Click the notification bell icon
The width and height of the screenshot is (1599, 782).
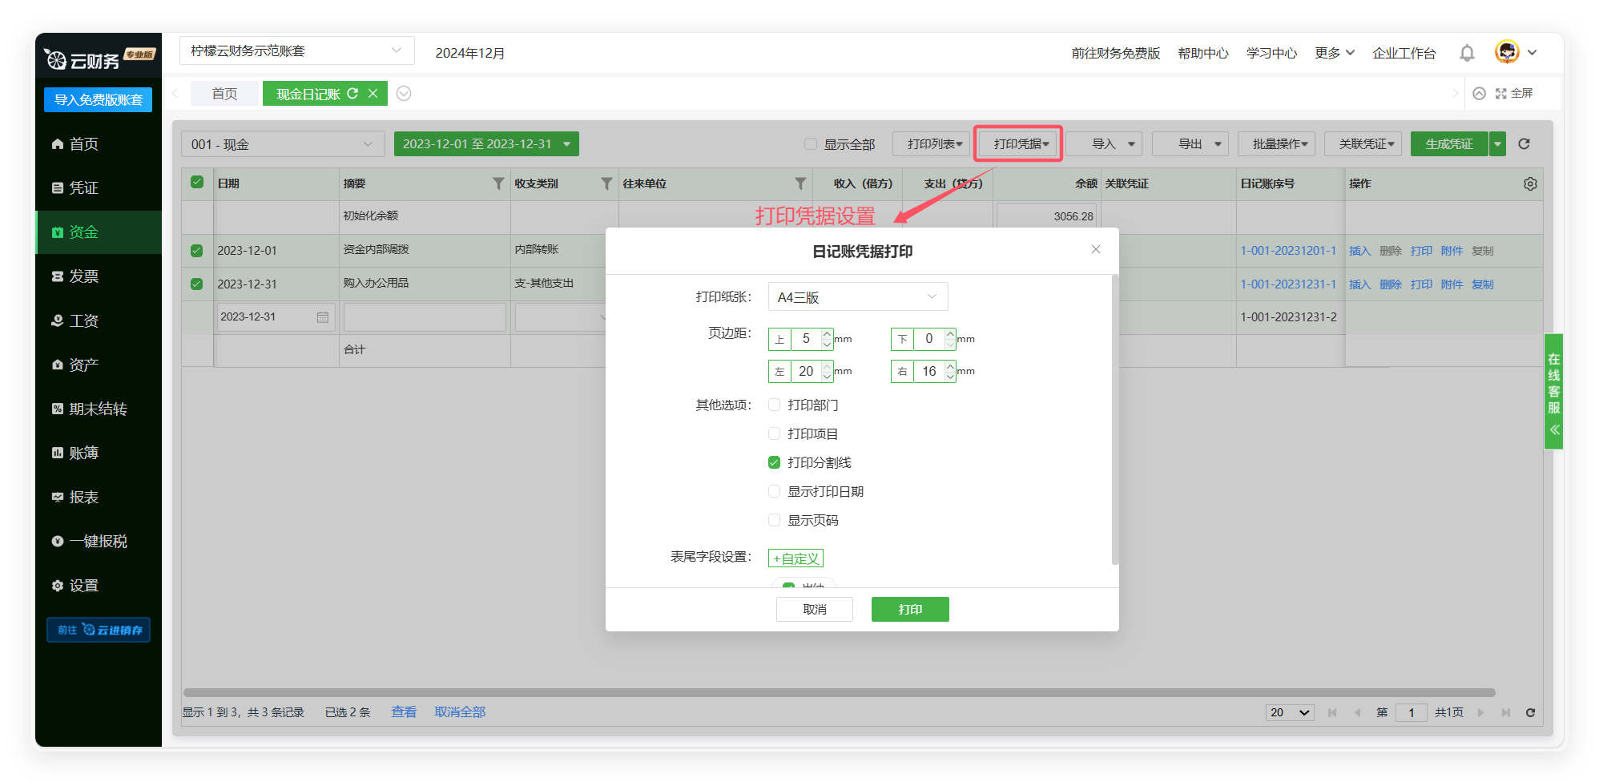1466,53
